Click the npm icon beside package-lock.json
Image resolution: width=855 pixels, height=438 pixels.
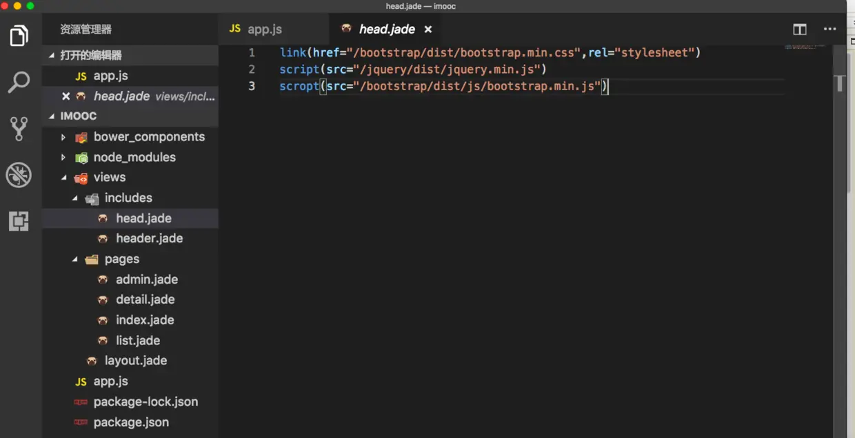81,402
